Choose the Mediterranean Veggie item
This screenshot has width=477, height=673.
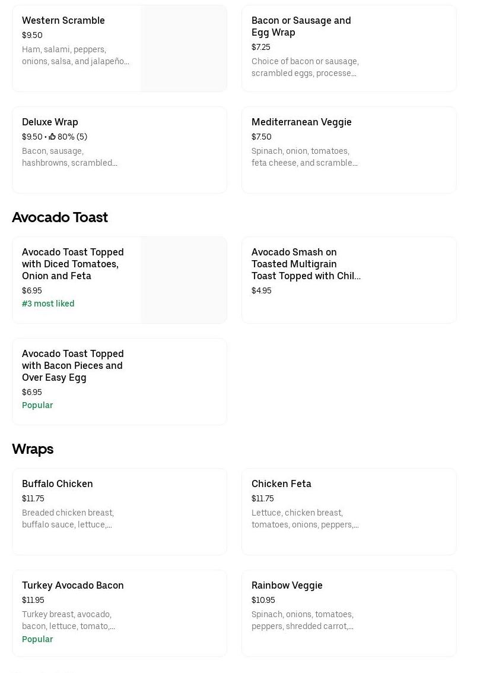(x=301, y=122)
